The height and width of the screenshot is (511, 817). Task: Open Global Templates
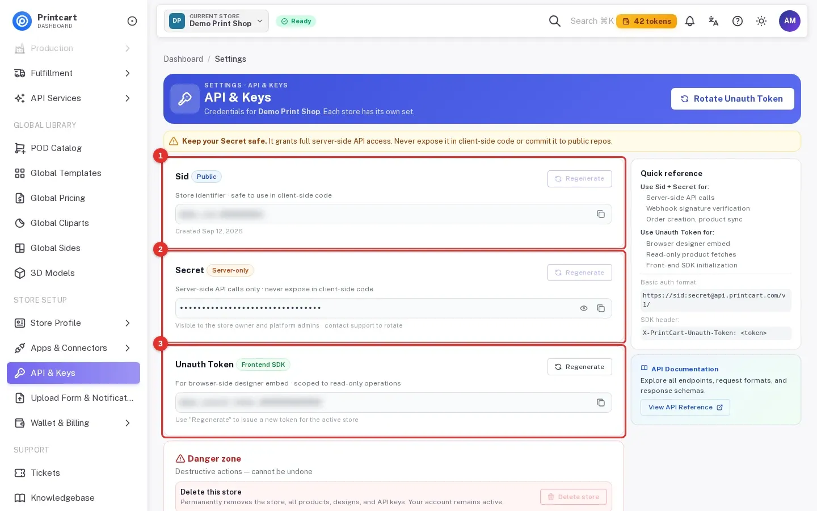click(x=73, y=173)
